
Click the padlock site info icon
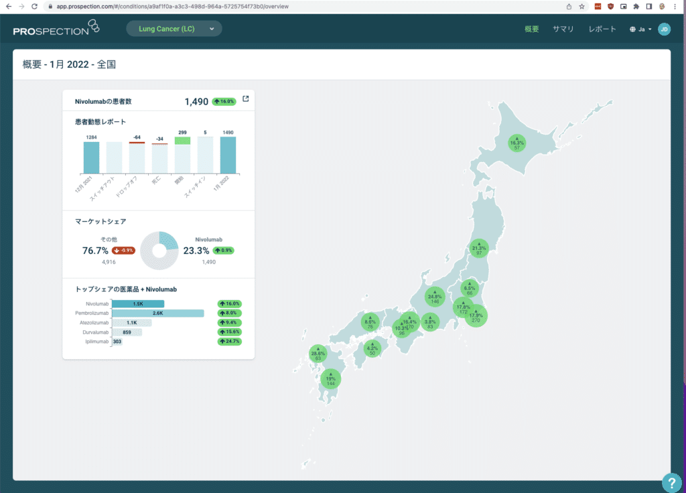pos(50,7)
